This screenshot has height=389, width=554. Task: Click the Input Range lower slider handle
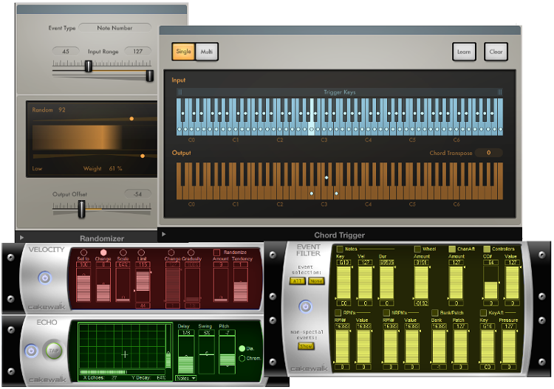[x=89, y=66]
